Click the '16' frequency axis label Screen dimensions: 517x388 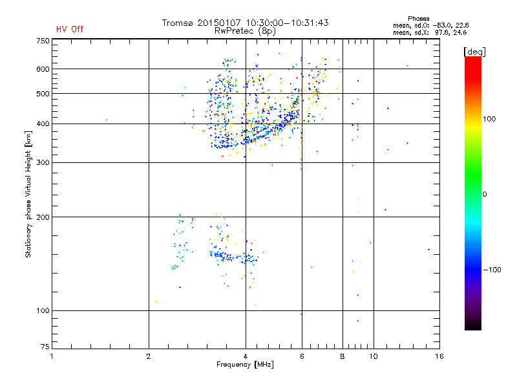click(x=439, y=356)
